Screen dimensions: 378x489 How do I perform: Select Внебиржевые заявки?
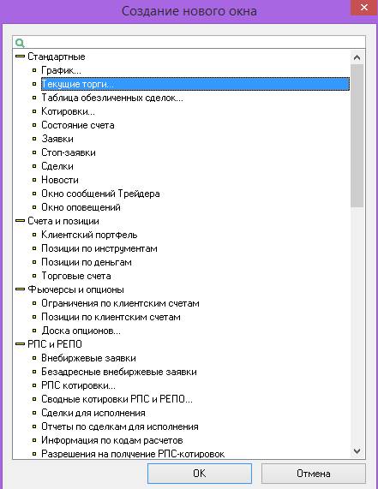pyautogui.click(x=88, y=358)
